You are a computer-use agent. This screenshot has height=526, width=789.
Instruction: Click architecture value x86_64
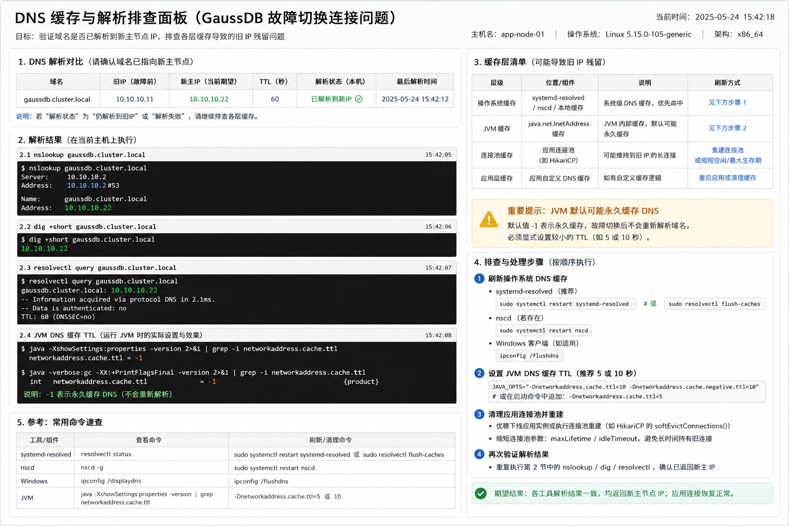click(x=750, y=34)
